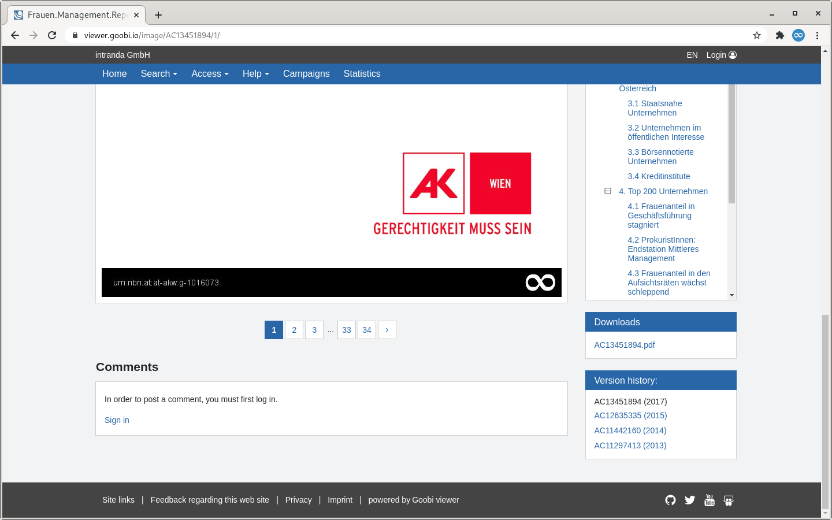Click the Österreich contents entry
This screenshot has width=832, height=520.
[x=637, y=88]
